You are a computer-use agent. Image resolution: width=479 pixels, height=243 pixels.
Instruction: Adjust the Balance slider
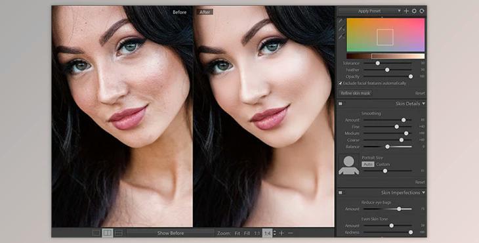pos(387,146)
